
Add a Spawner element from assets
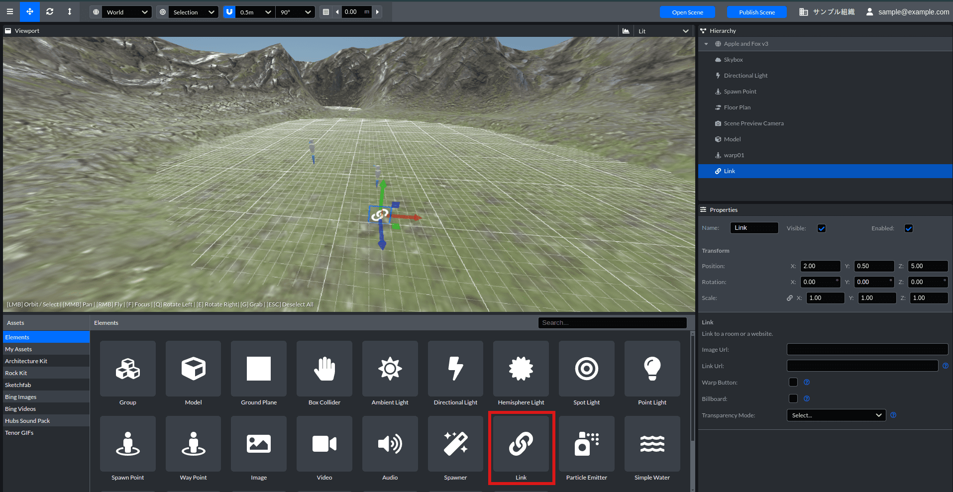455,444
